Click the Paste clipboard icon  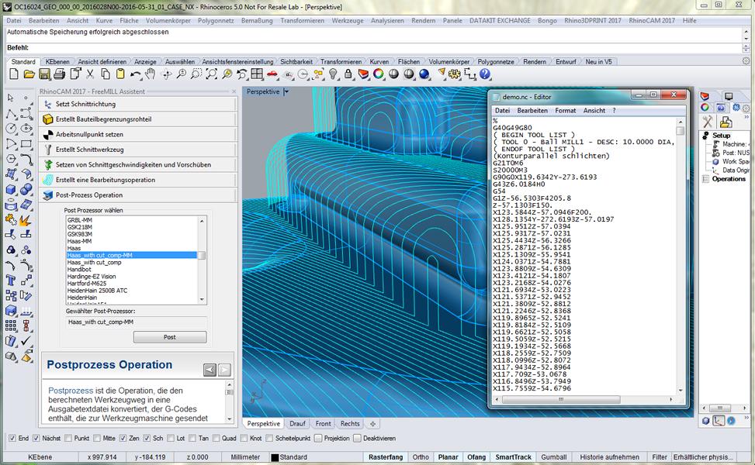120,74
